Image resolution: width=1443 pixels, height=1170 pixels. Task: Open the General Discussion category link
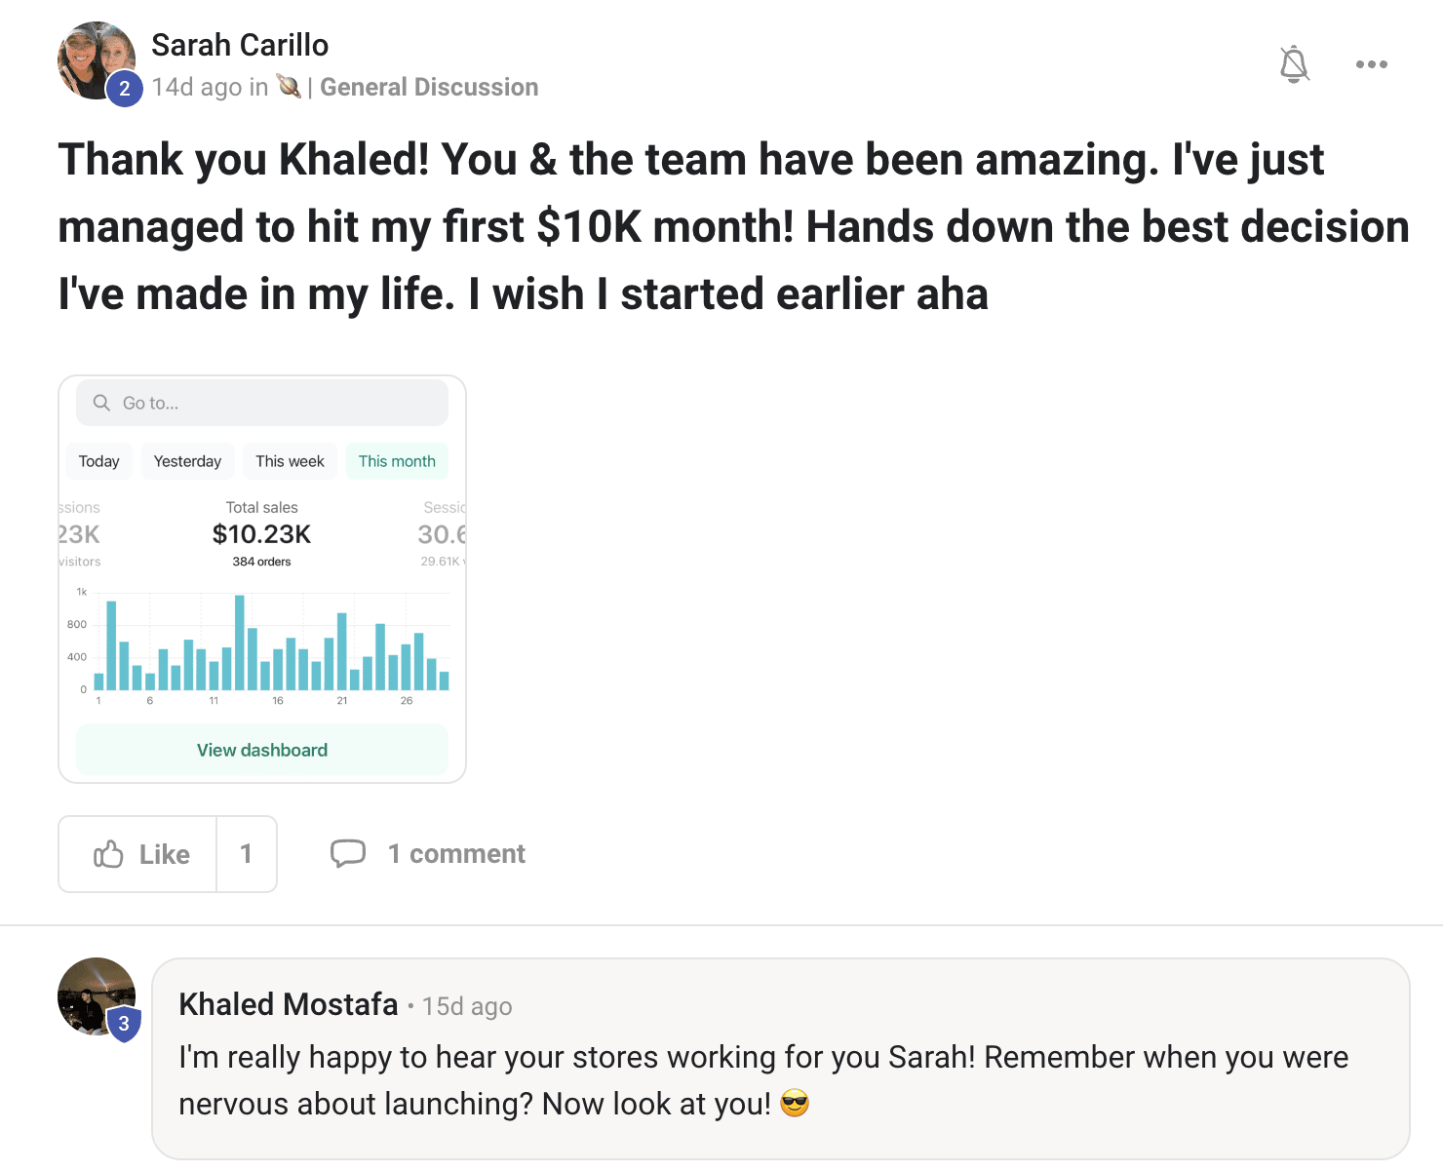coord(429,87)
